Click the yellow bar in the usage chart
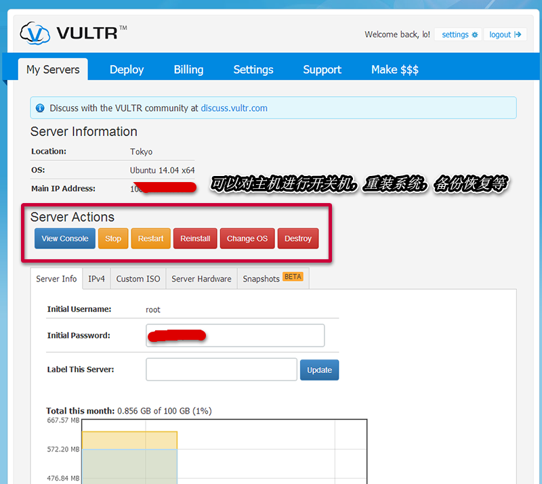 click(129, 440)
